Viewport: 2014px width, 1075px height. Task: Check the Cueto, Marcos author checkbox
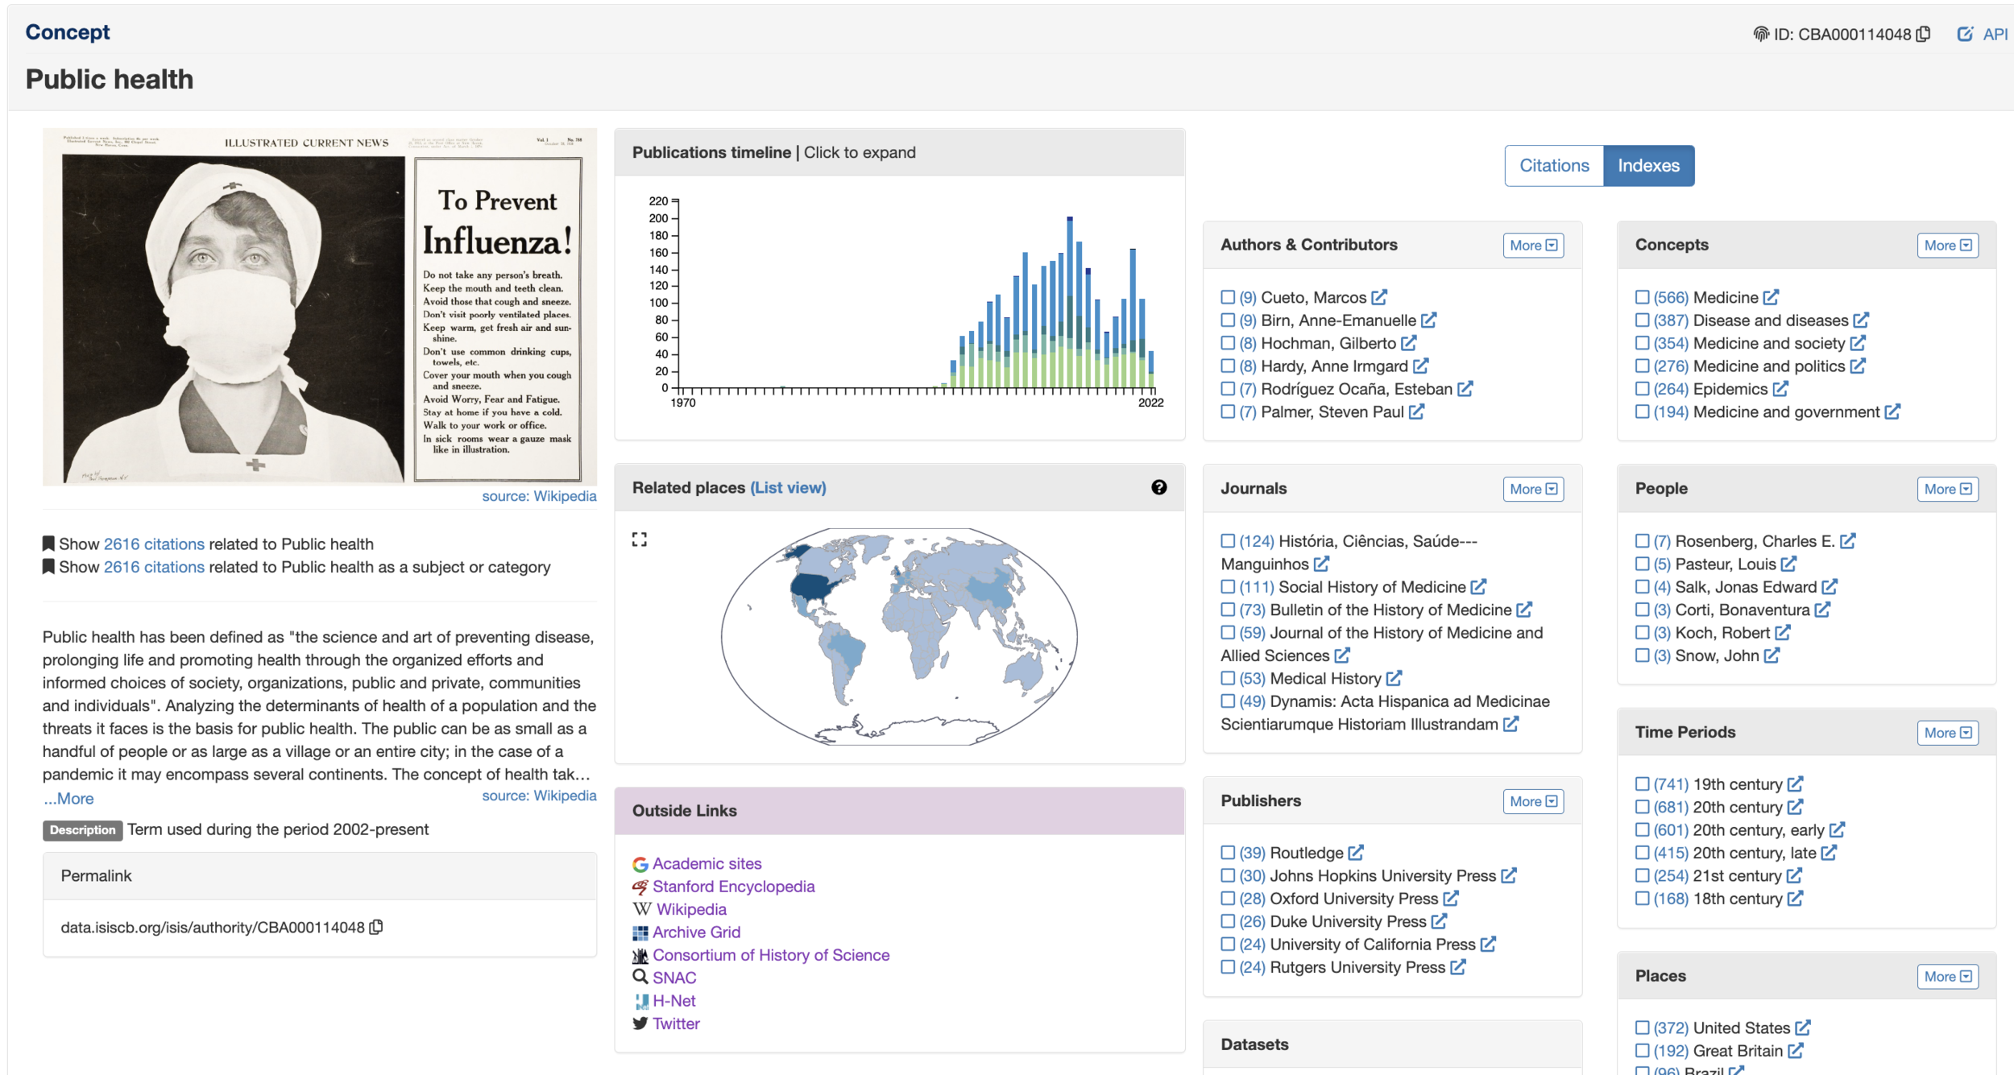tap(1228, 297)
